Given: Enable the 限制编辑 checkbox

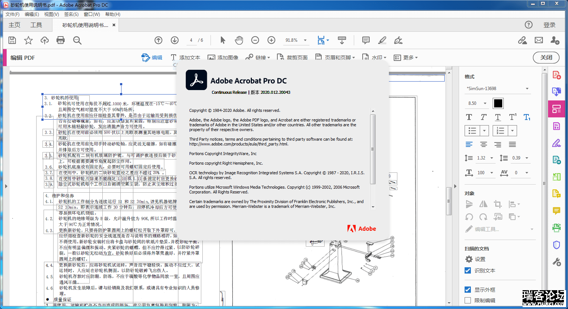Looking at the screenshot, I should tap(468, 300).
